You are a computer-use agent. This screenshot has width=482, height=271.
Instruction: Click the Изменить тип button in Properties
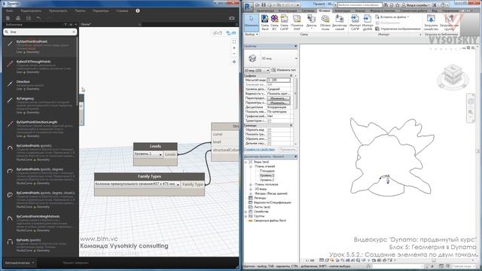click(x=283, y=70)
